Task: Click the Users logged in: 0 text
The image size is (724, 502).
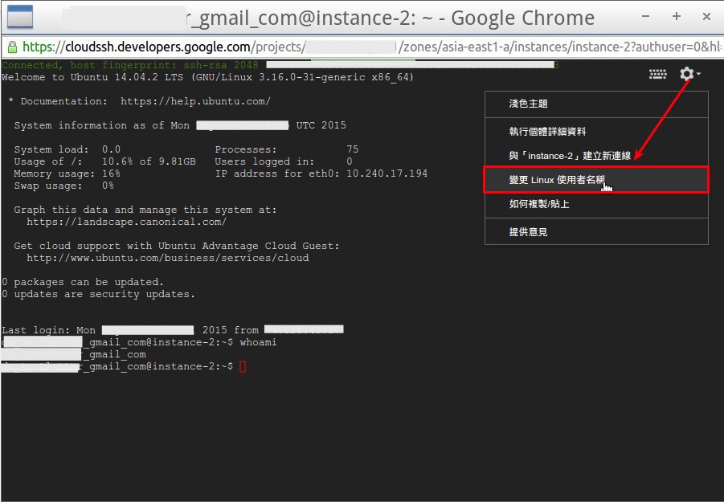Action: 283,161
